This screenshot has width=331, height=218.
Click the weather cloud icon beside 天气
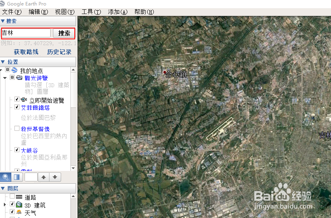[x=19, y=212]
